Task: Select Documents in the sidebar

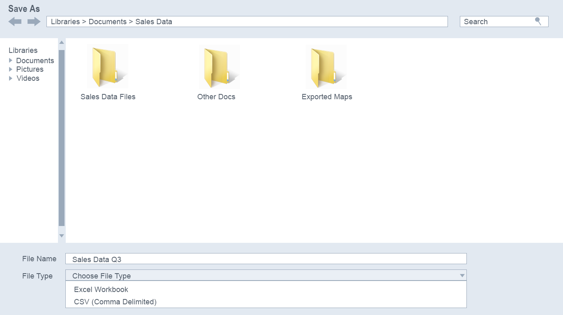Action: pyautogui.click(x=35, y=60)
